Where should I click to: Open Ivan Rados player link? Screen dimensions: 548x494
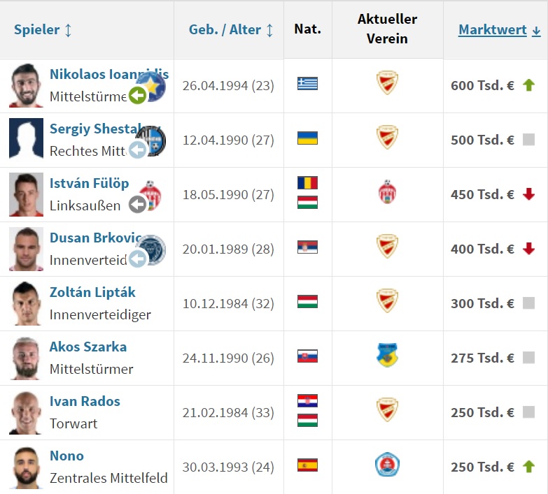tap(85, 401)
